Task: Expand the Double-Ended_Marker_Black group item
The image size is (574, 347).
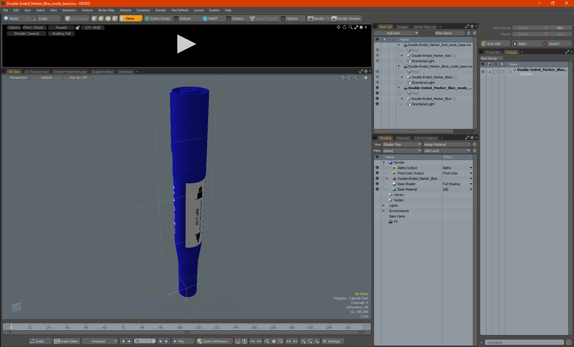Action: 402,77
